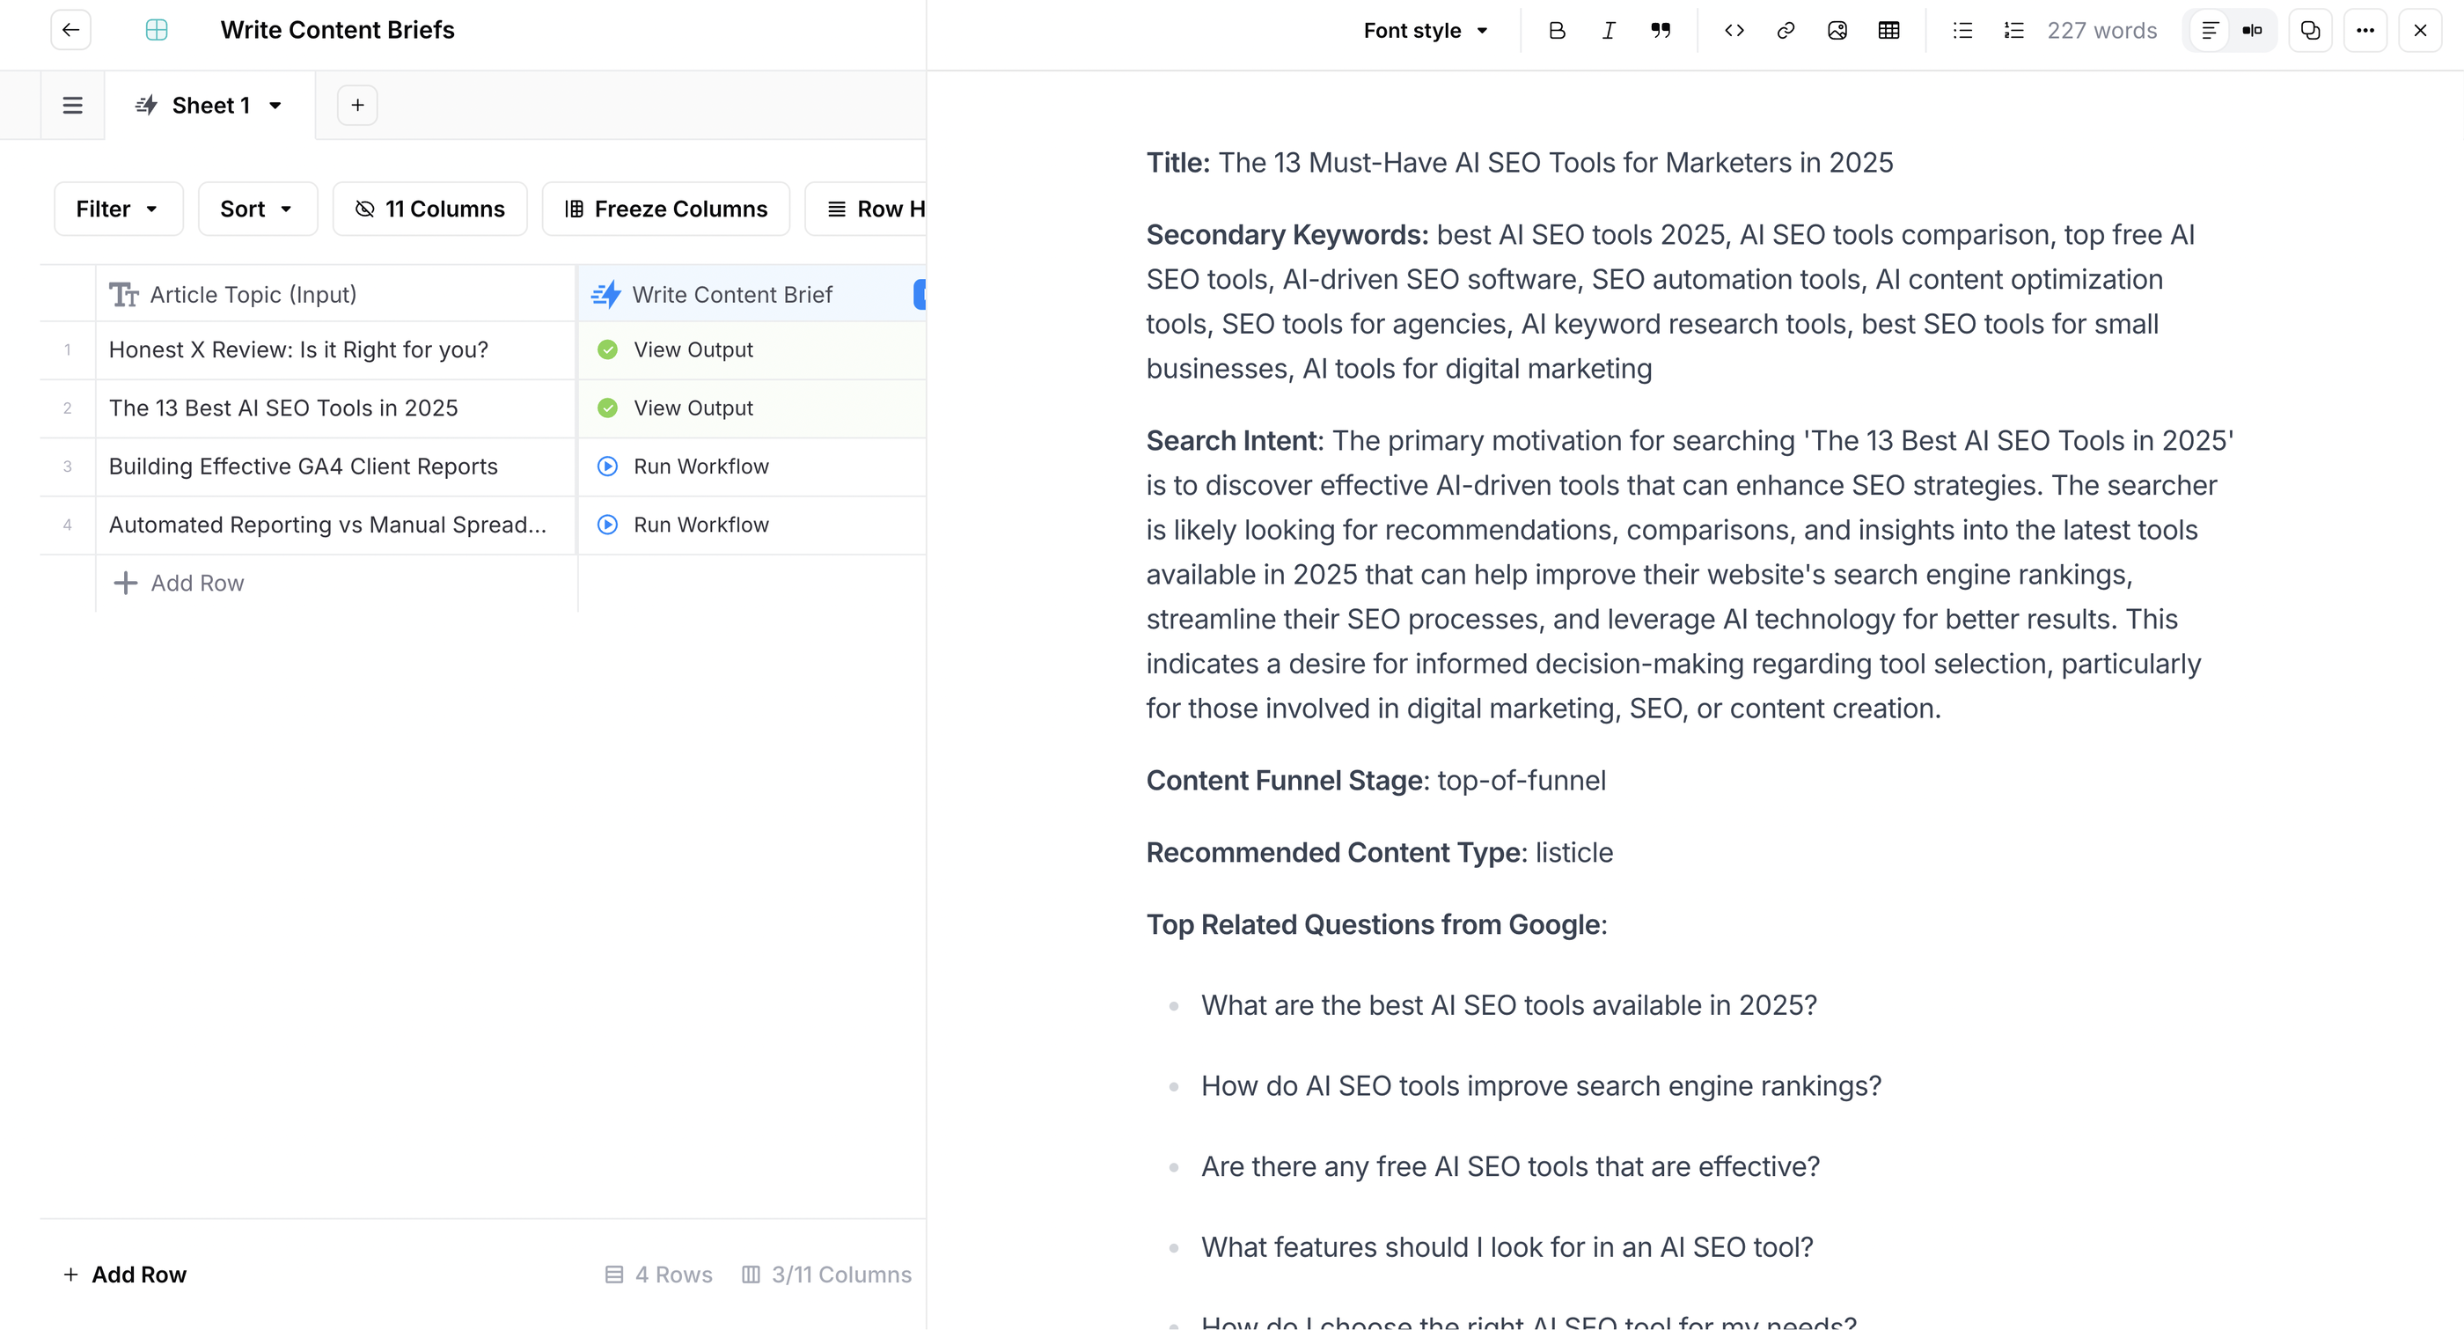This screenshot has height=1330, width=2464.
Task: Insert a hyperlink
Action: point(1785,30)
